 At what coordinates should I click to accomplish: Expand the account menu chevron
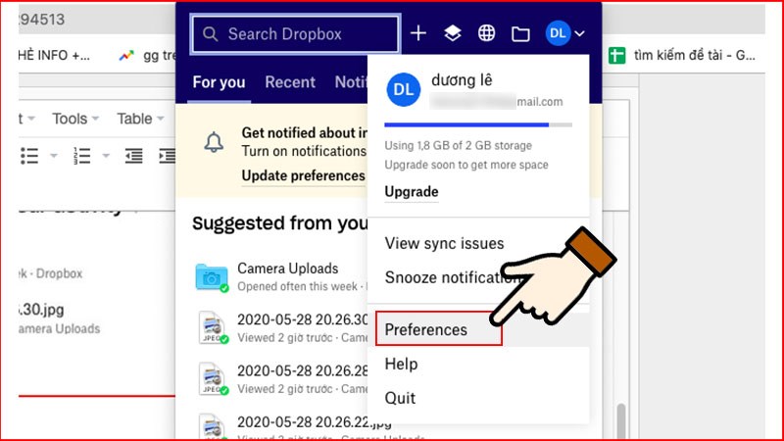click(x=579, y=34)
